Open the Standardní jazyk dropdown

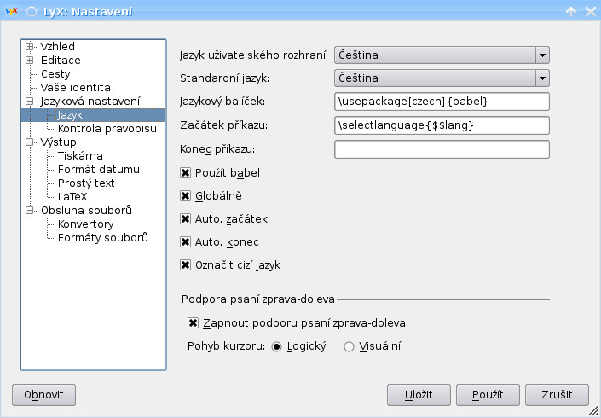click(x=442, y=78)
